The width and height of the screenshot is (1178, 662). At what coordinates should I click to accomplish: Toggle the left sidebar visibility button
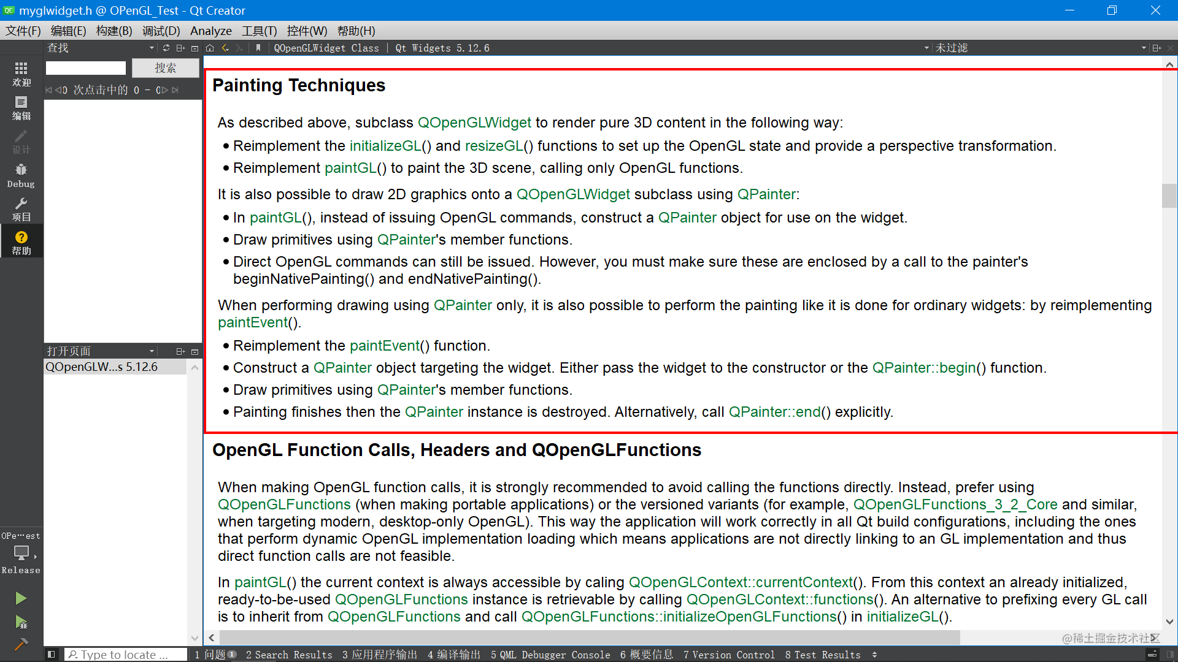[52, 655]
